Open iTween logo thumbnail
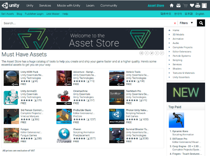Screen dimensions: 210x156 pyautogui.click(x=64, y=136)
